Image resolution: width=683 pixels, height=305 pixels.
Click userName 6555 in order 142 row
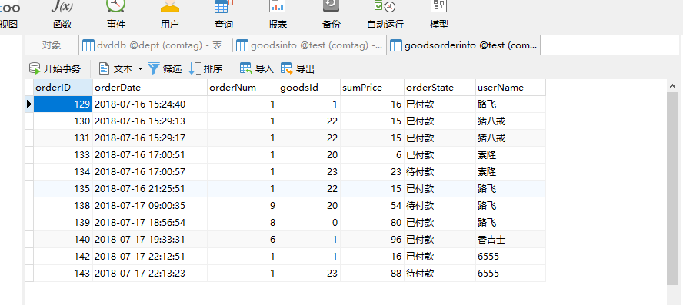[510, 257]
